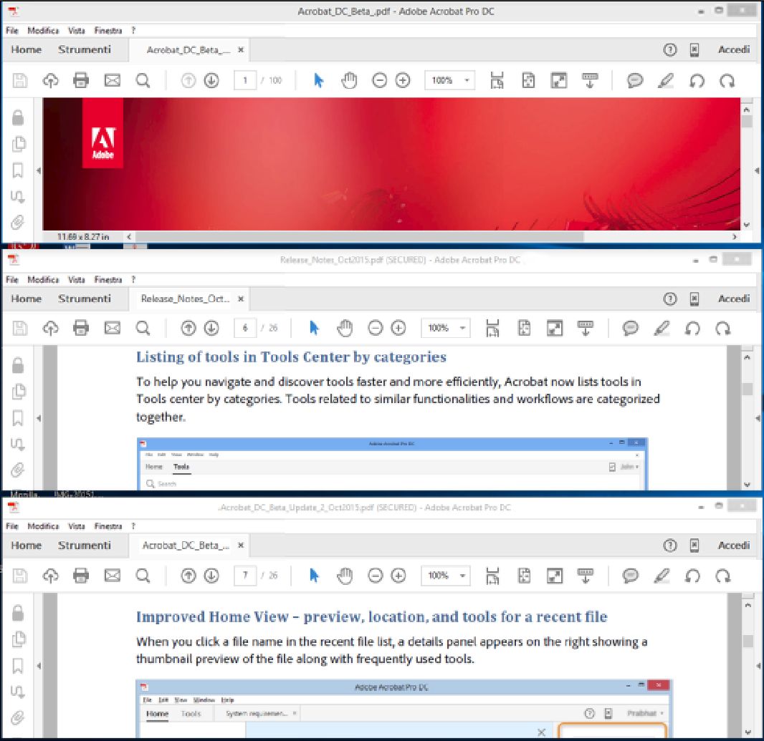The height and width of the screenshot is (741, 764).
Task: Open Attachments paperclip in top window sidebar
Action: [17, 223]
